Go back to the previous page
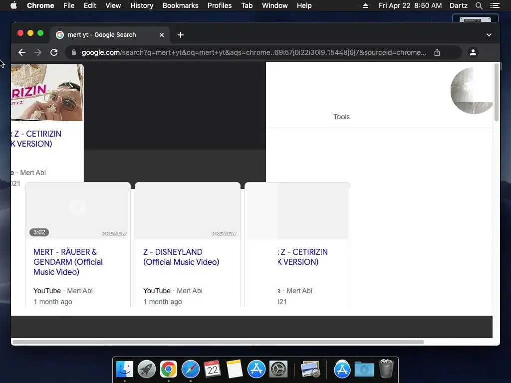The height and width of the screenshot is (383, 511). coord(22,52)
